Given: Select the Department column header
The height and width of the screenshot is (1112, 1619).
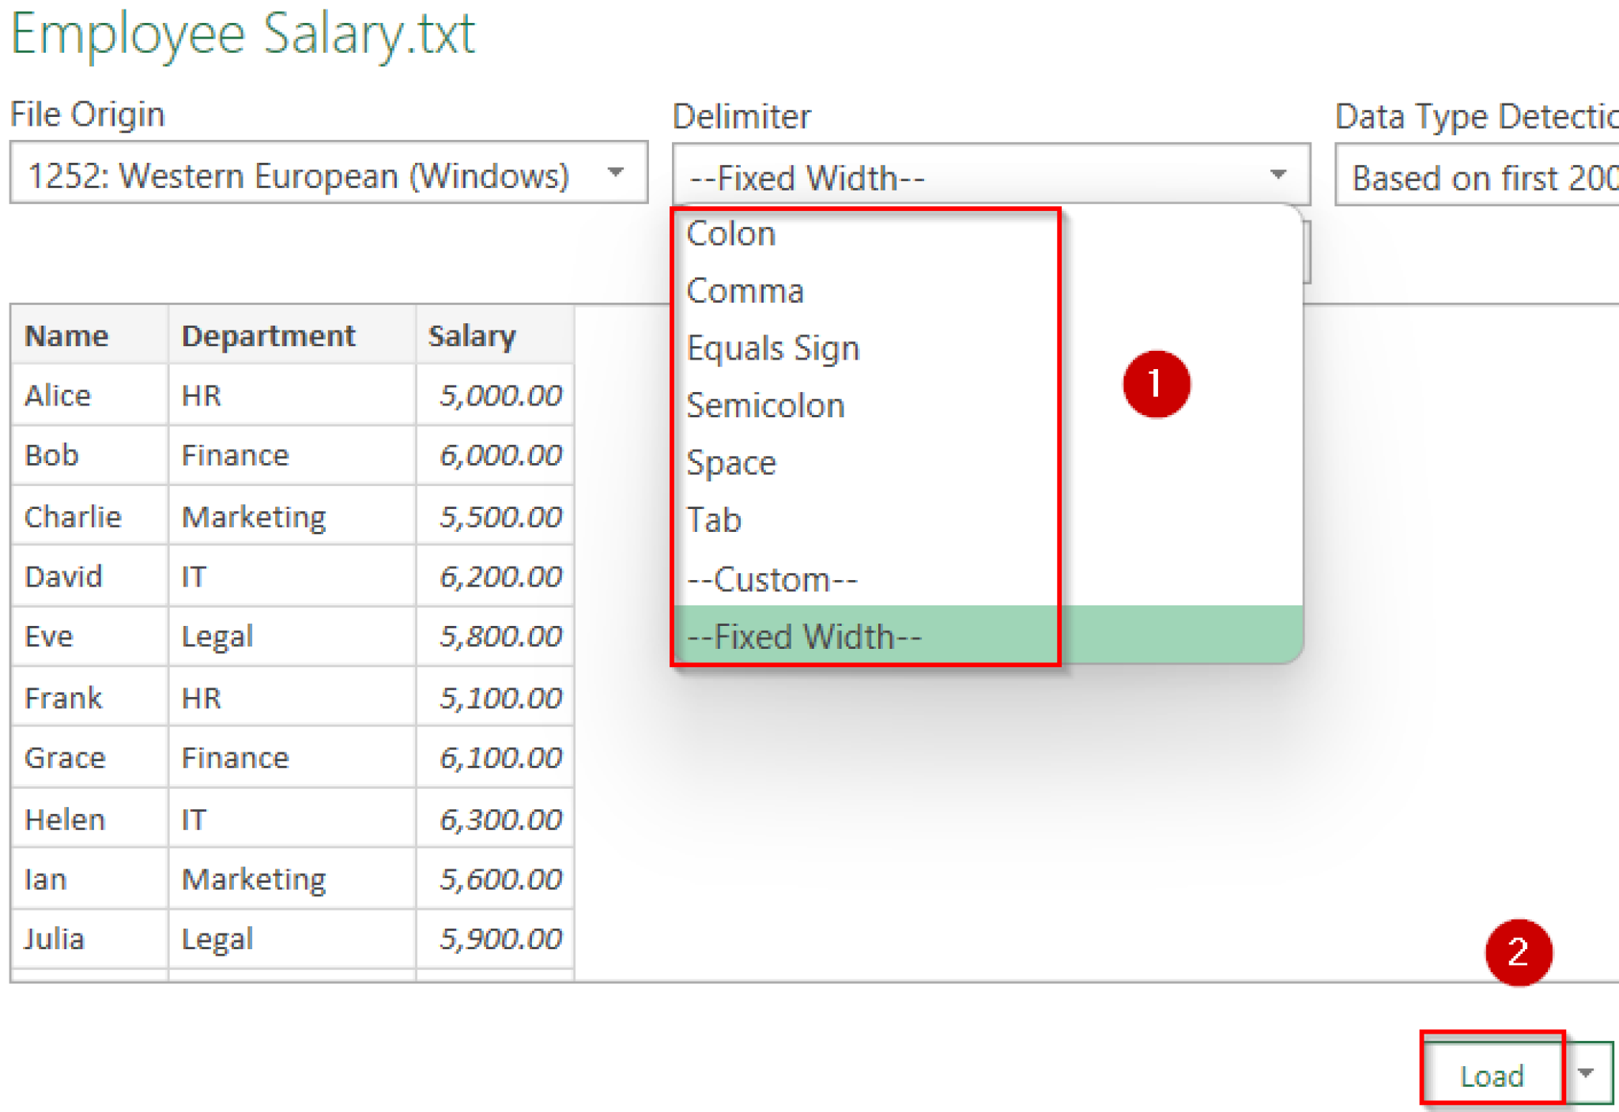Looking at the screenshot, I should click(268, 335).
